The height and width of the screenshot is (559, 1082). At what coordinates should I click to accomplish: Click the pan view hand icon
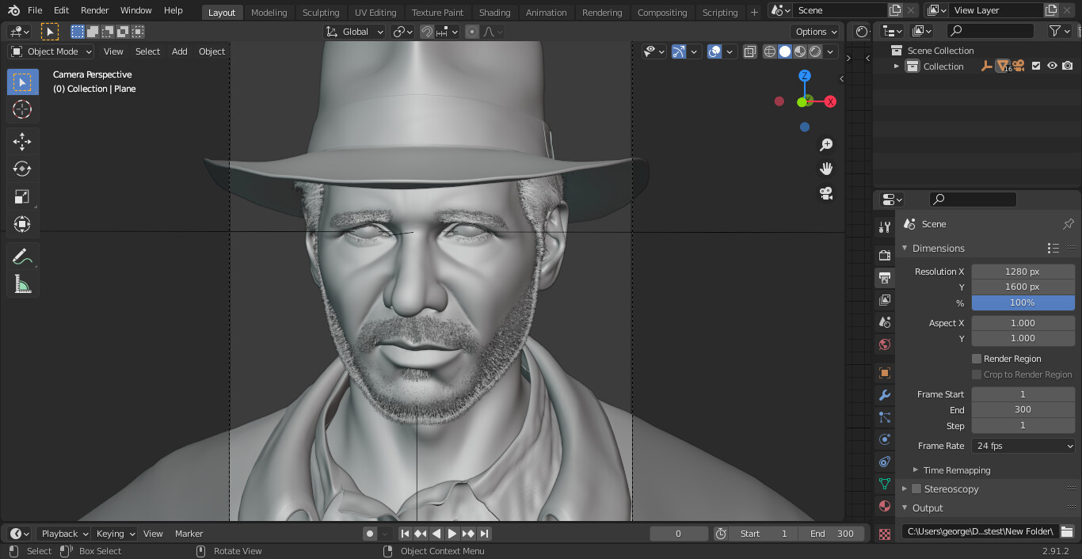tap(826, 169)
